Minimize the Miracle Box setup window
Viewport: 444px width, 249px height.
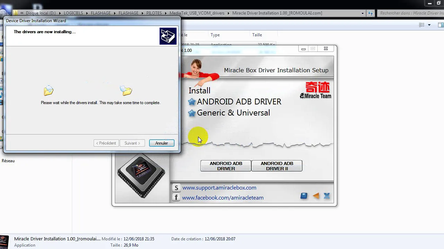(x=304, y=49)
